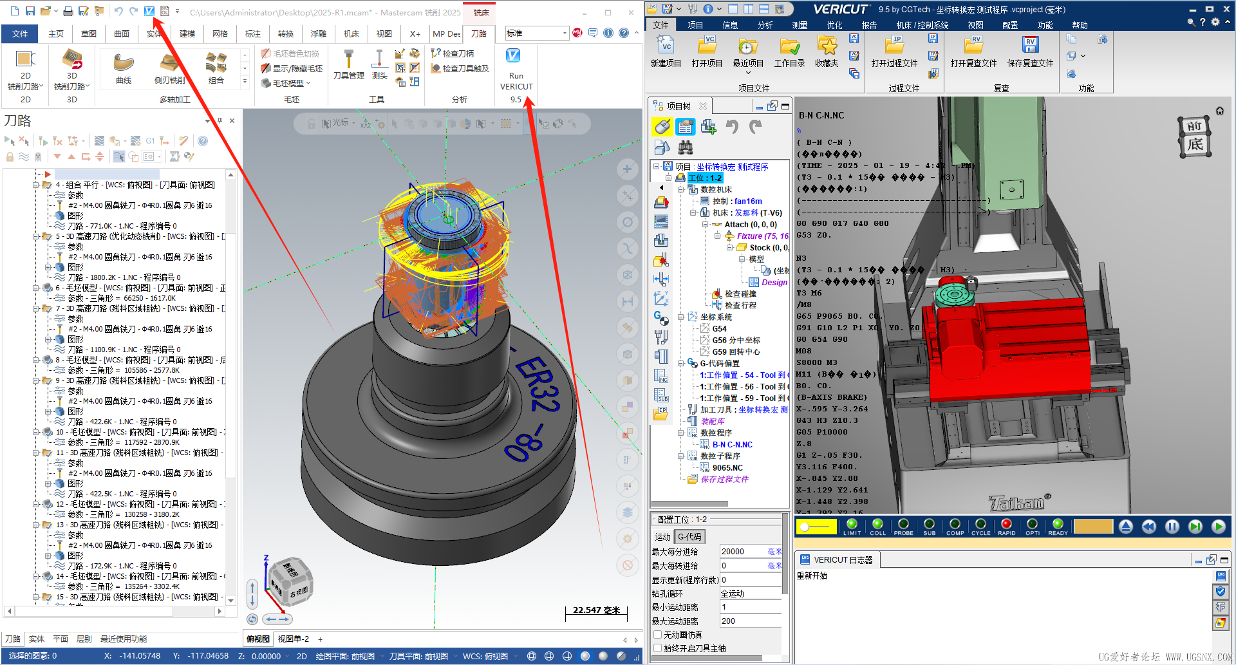Select the Curve (曲线) multiaxis toolpath

(124, 70)
